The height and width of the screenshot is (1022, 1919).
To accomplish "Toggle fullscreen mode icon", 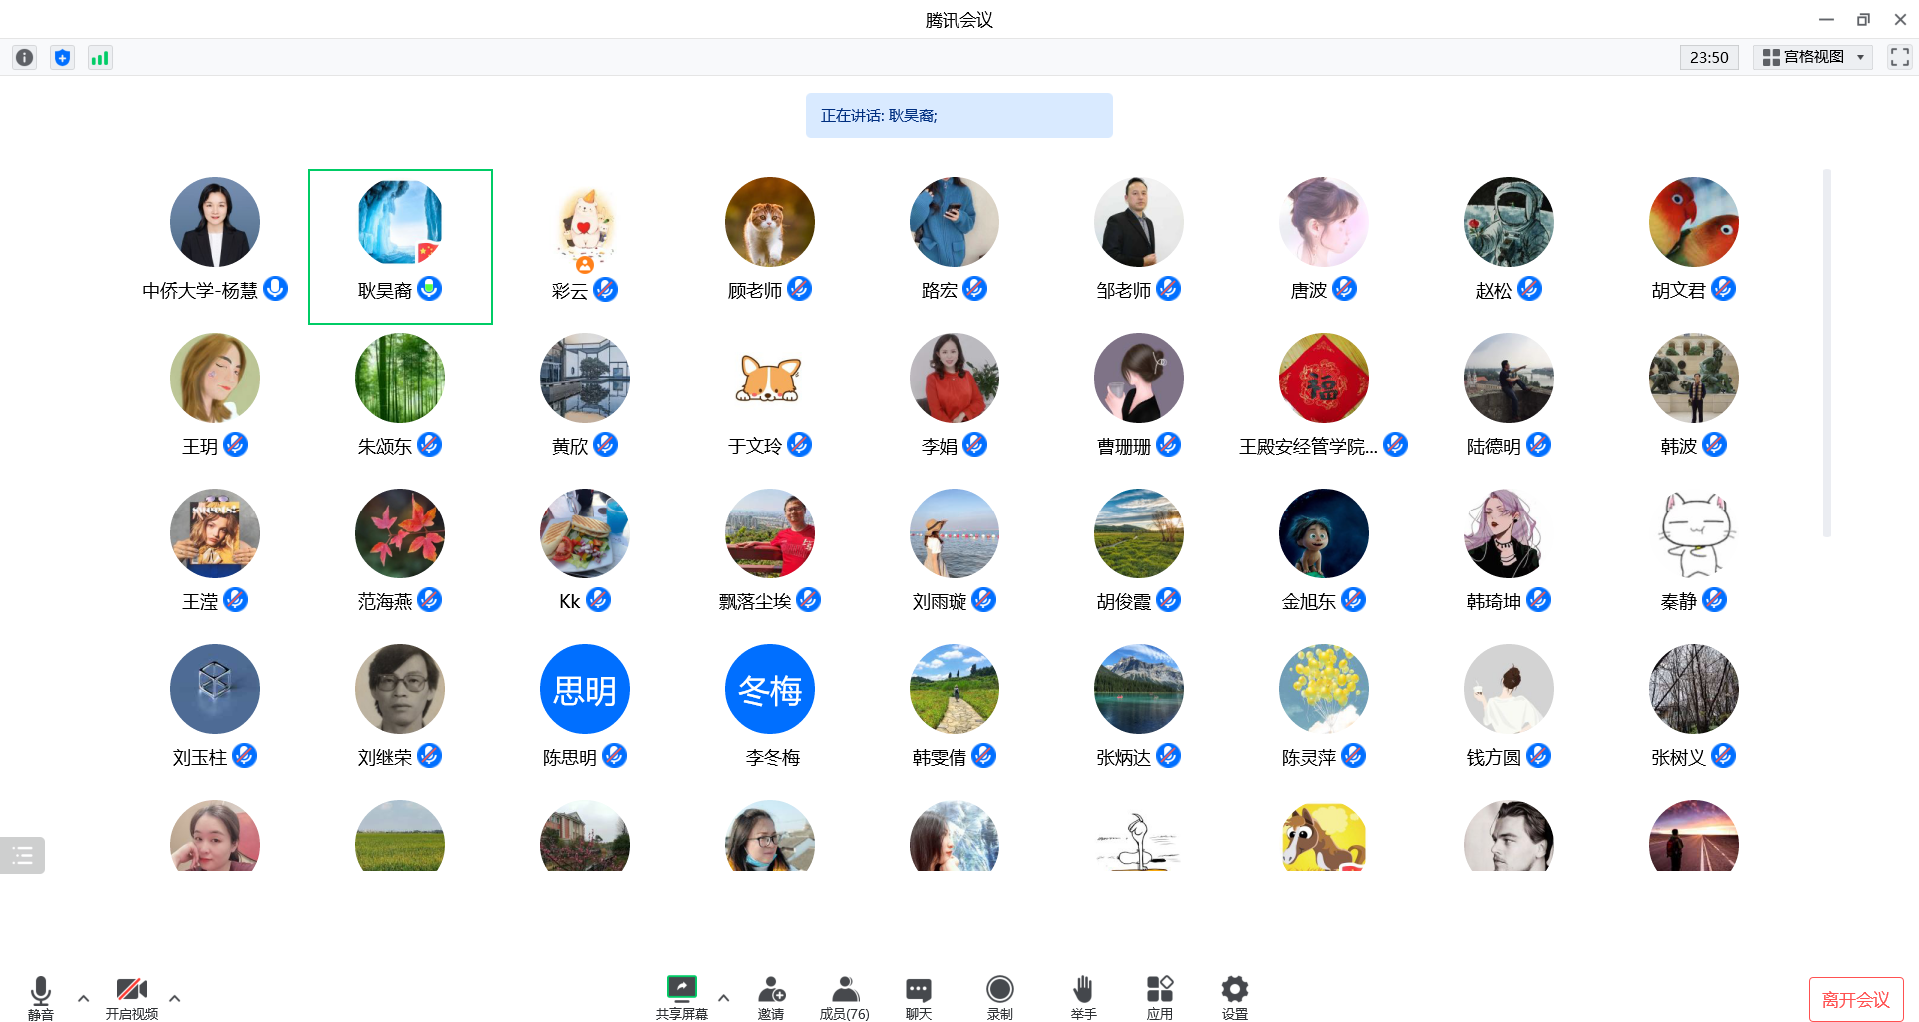I will click(1899, 58).
